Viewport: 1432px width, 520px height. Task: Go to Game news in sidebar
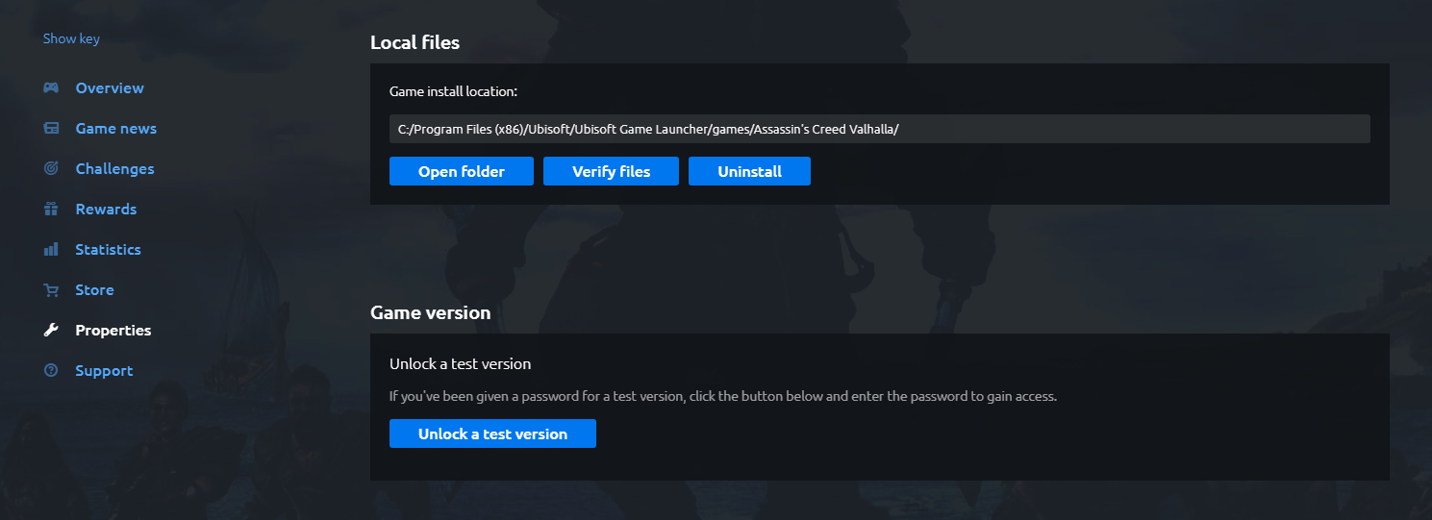[115, 129]
